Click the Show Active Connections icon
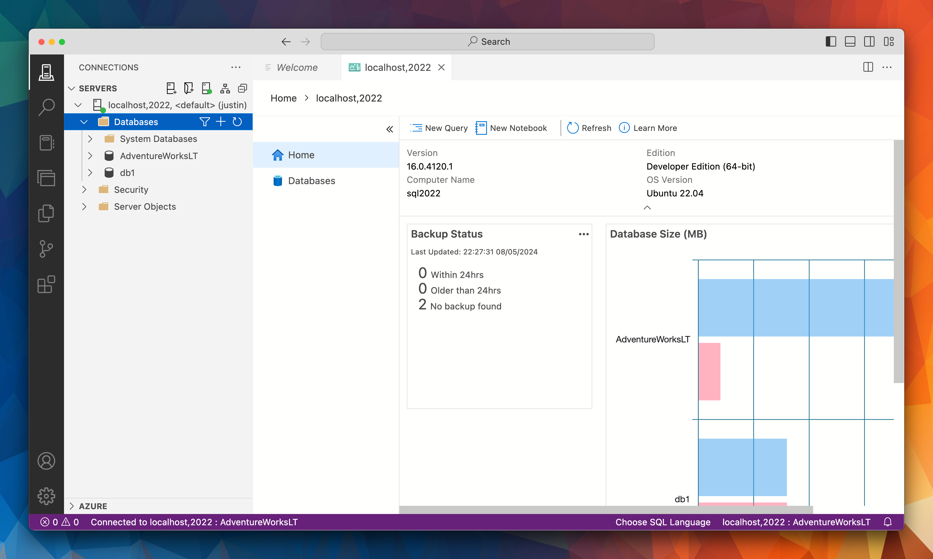 [x=207, y=88]
